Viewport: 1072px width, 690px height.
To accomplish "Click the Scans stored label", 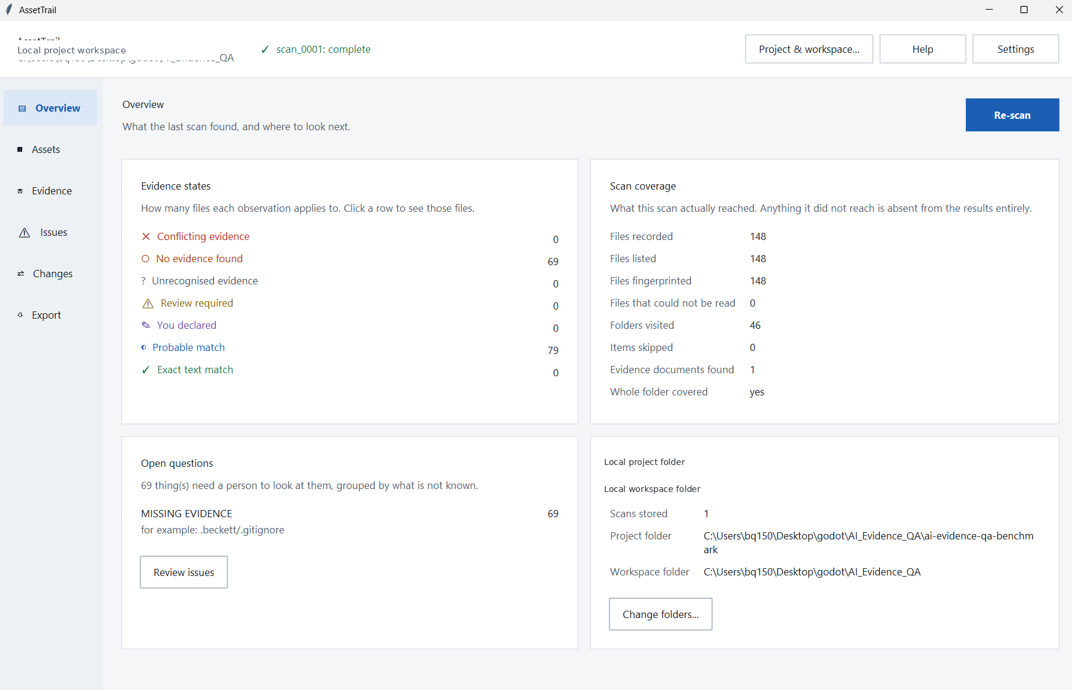I will 639,514.
